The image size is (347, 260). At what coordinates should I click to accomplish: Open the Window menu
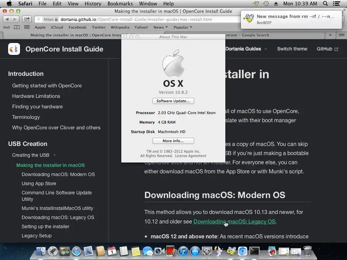(148, 3)
